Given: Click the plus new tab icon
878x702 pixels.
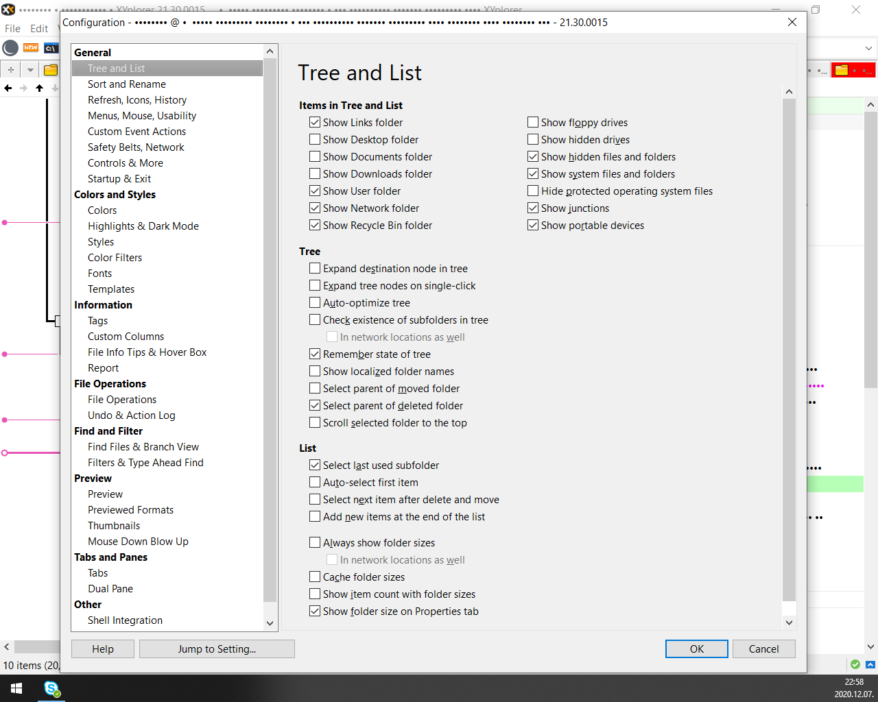Looking at the screenshot, I should tap(10, 70).
